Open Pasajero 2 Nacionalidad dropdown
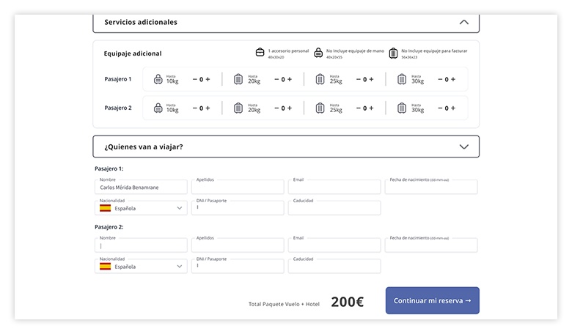The height and width of the screenshot is (334, 572). pyautogui.click(x=141, y=267)
